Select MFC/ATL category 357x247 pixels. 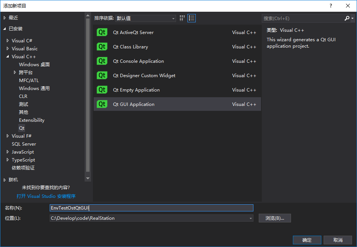(x=29, y=80)
